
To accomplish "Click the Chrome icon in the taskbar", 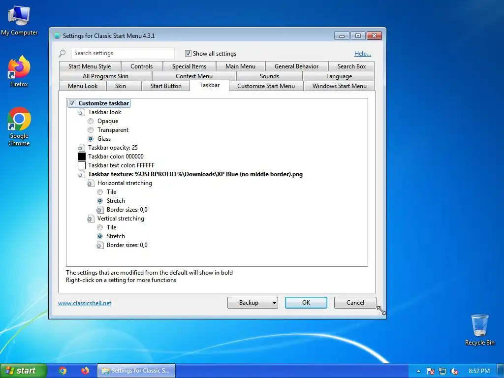I will [x=63, y=371].
